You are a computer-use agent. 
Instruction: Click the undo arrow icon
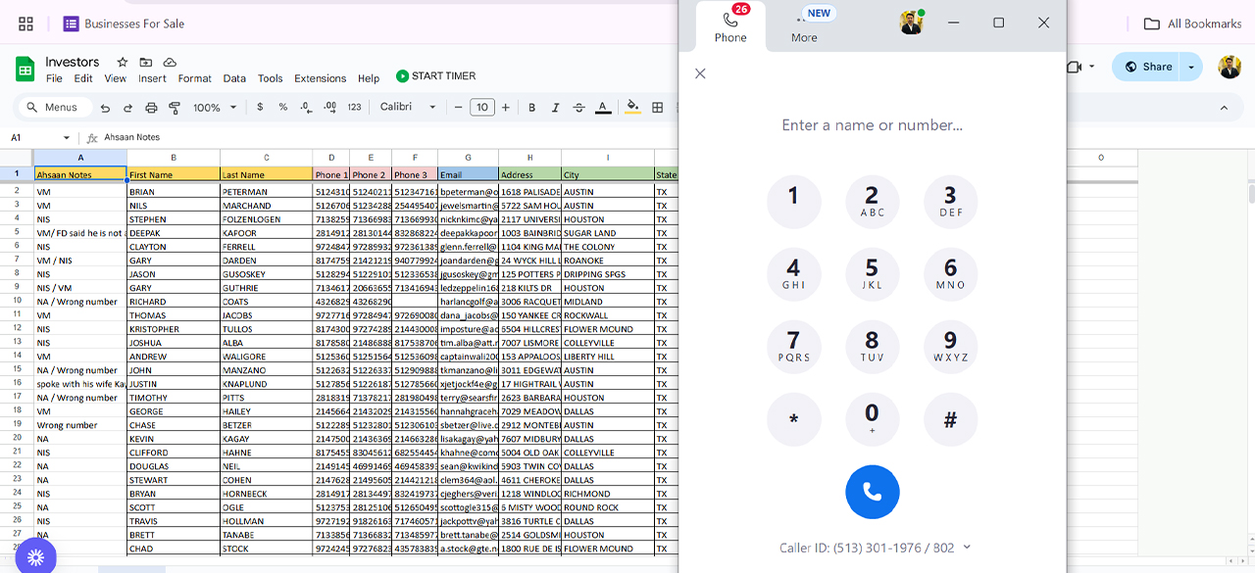tap(105, 108)
